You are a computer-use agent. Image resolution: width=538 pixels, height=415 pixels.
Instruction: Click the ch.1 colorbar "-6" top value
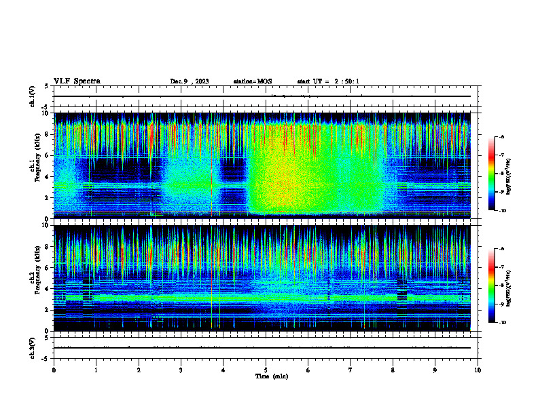click(x=501, y=136)
